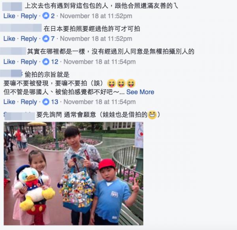
Task: Open the thumbs-up reaction with 12 likes
Action: point(50,62)
